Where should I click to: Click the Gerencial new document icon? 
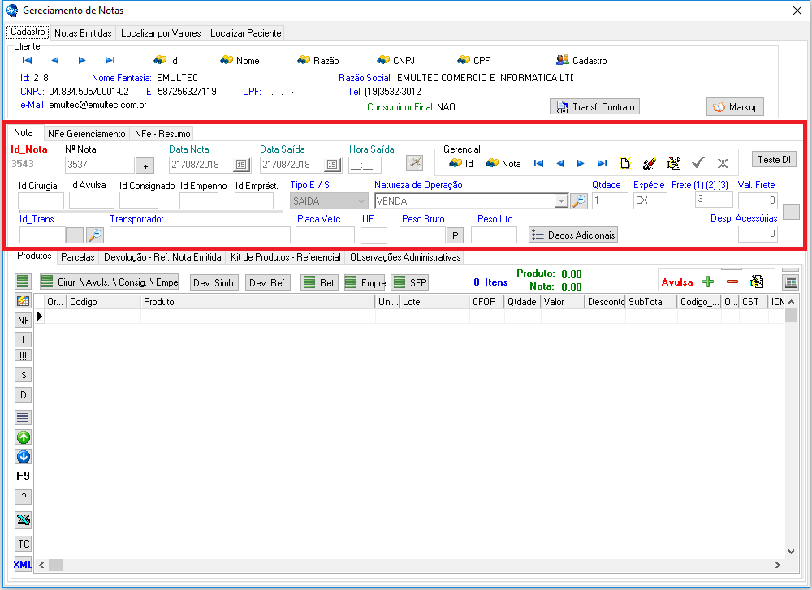point(626,163)
